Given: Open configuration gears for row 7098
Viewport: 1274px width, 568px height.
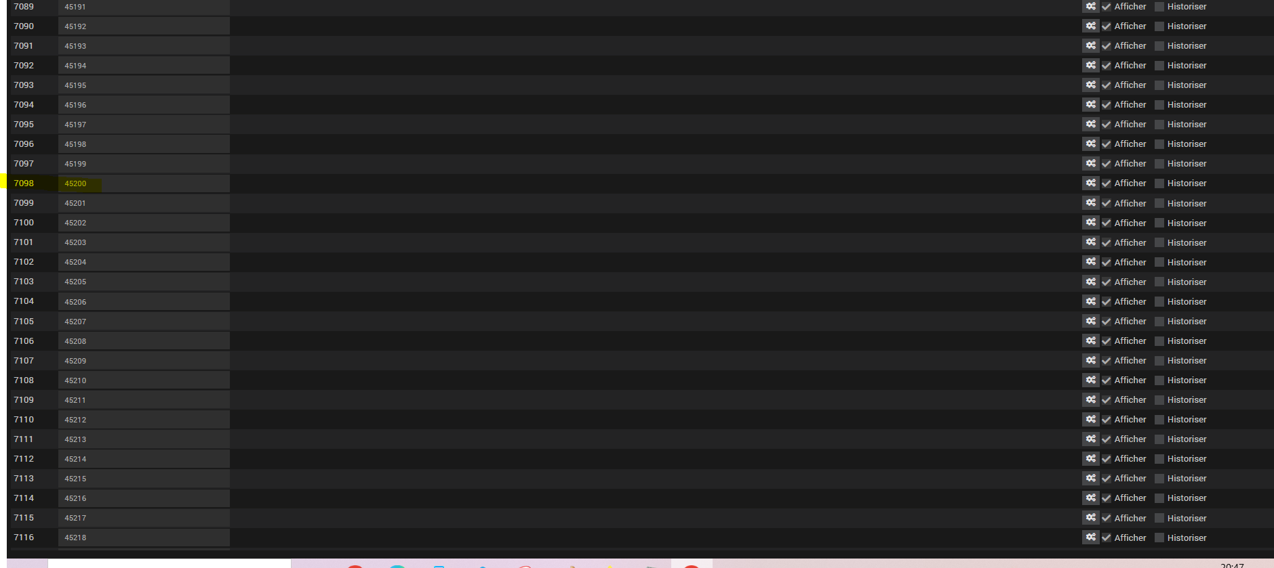Looking at the screenshot, I should coord(1090,183).
